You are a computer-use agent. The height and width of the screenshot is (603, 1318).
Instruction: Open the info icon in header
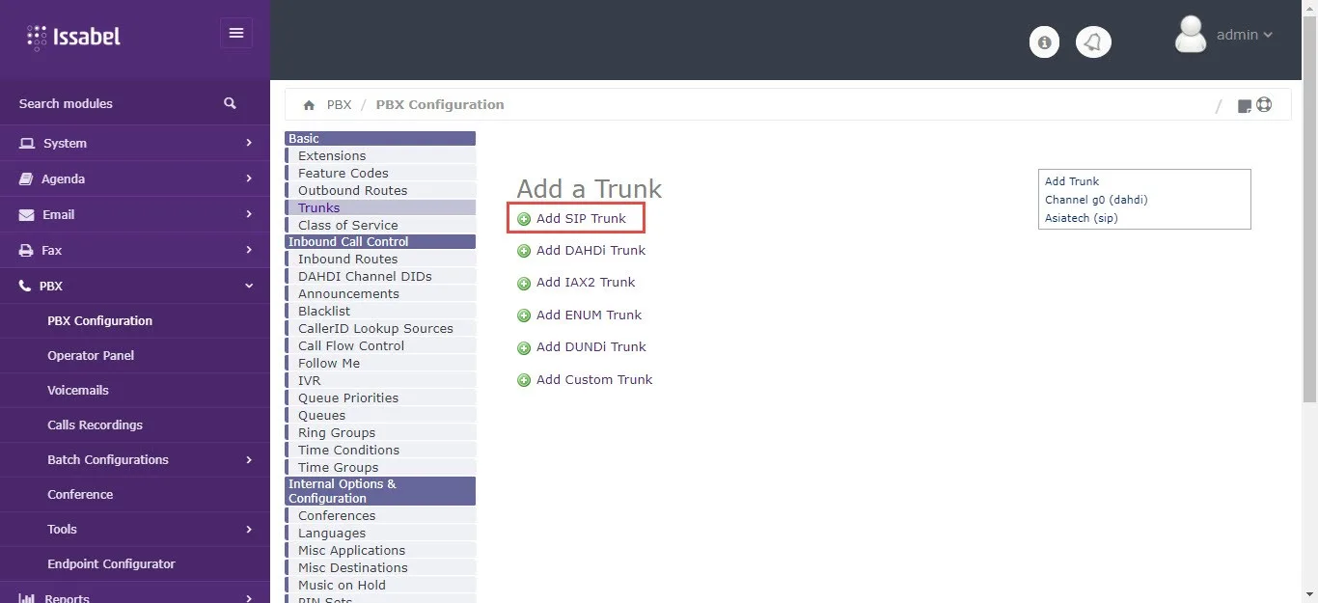pos(1044,42)
